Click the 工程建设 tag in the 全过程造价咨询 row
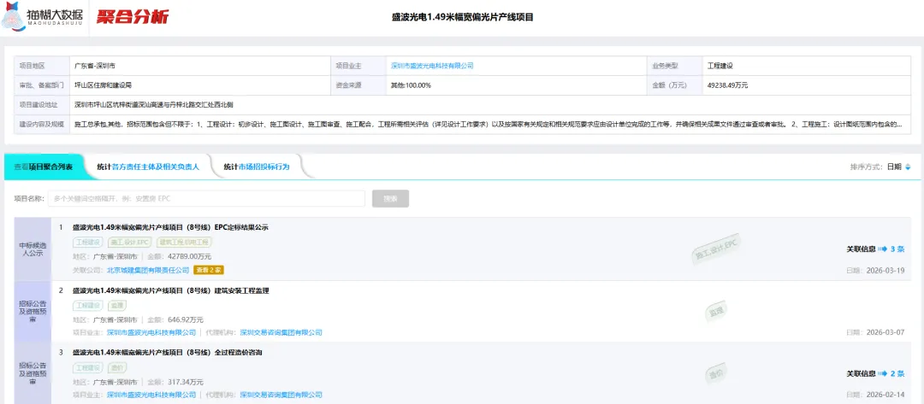Viewport: 924px width, 404px height. [88, 367]
